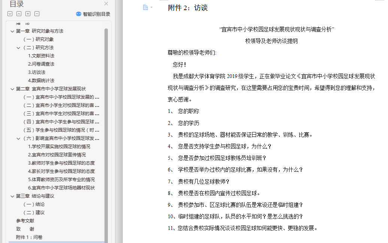388x243 pixels.
Task: Click the collapse-up arrow icon under 目录
Action: 19,14
